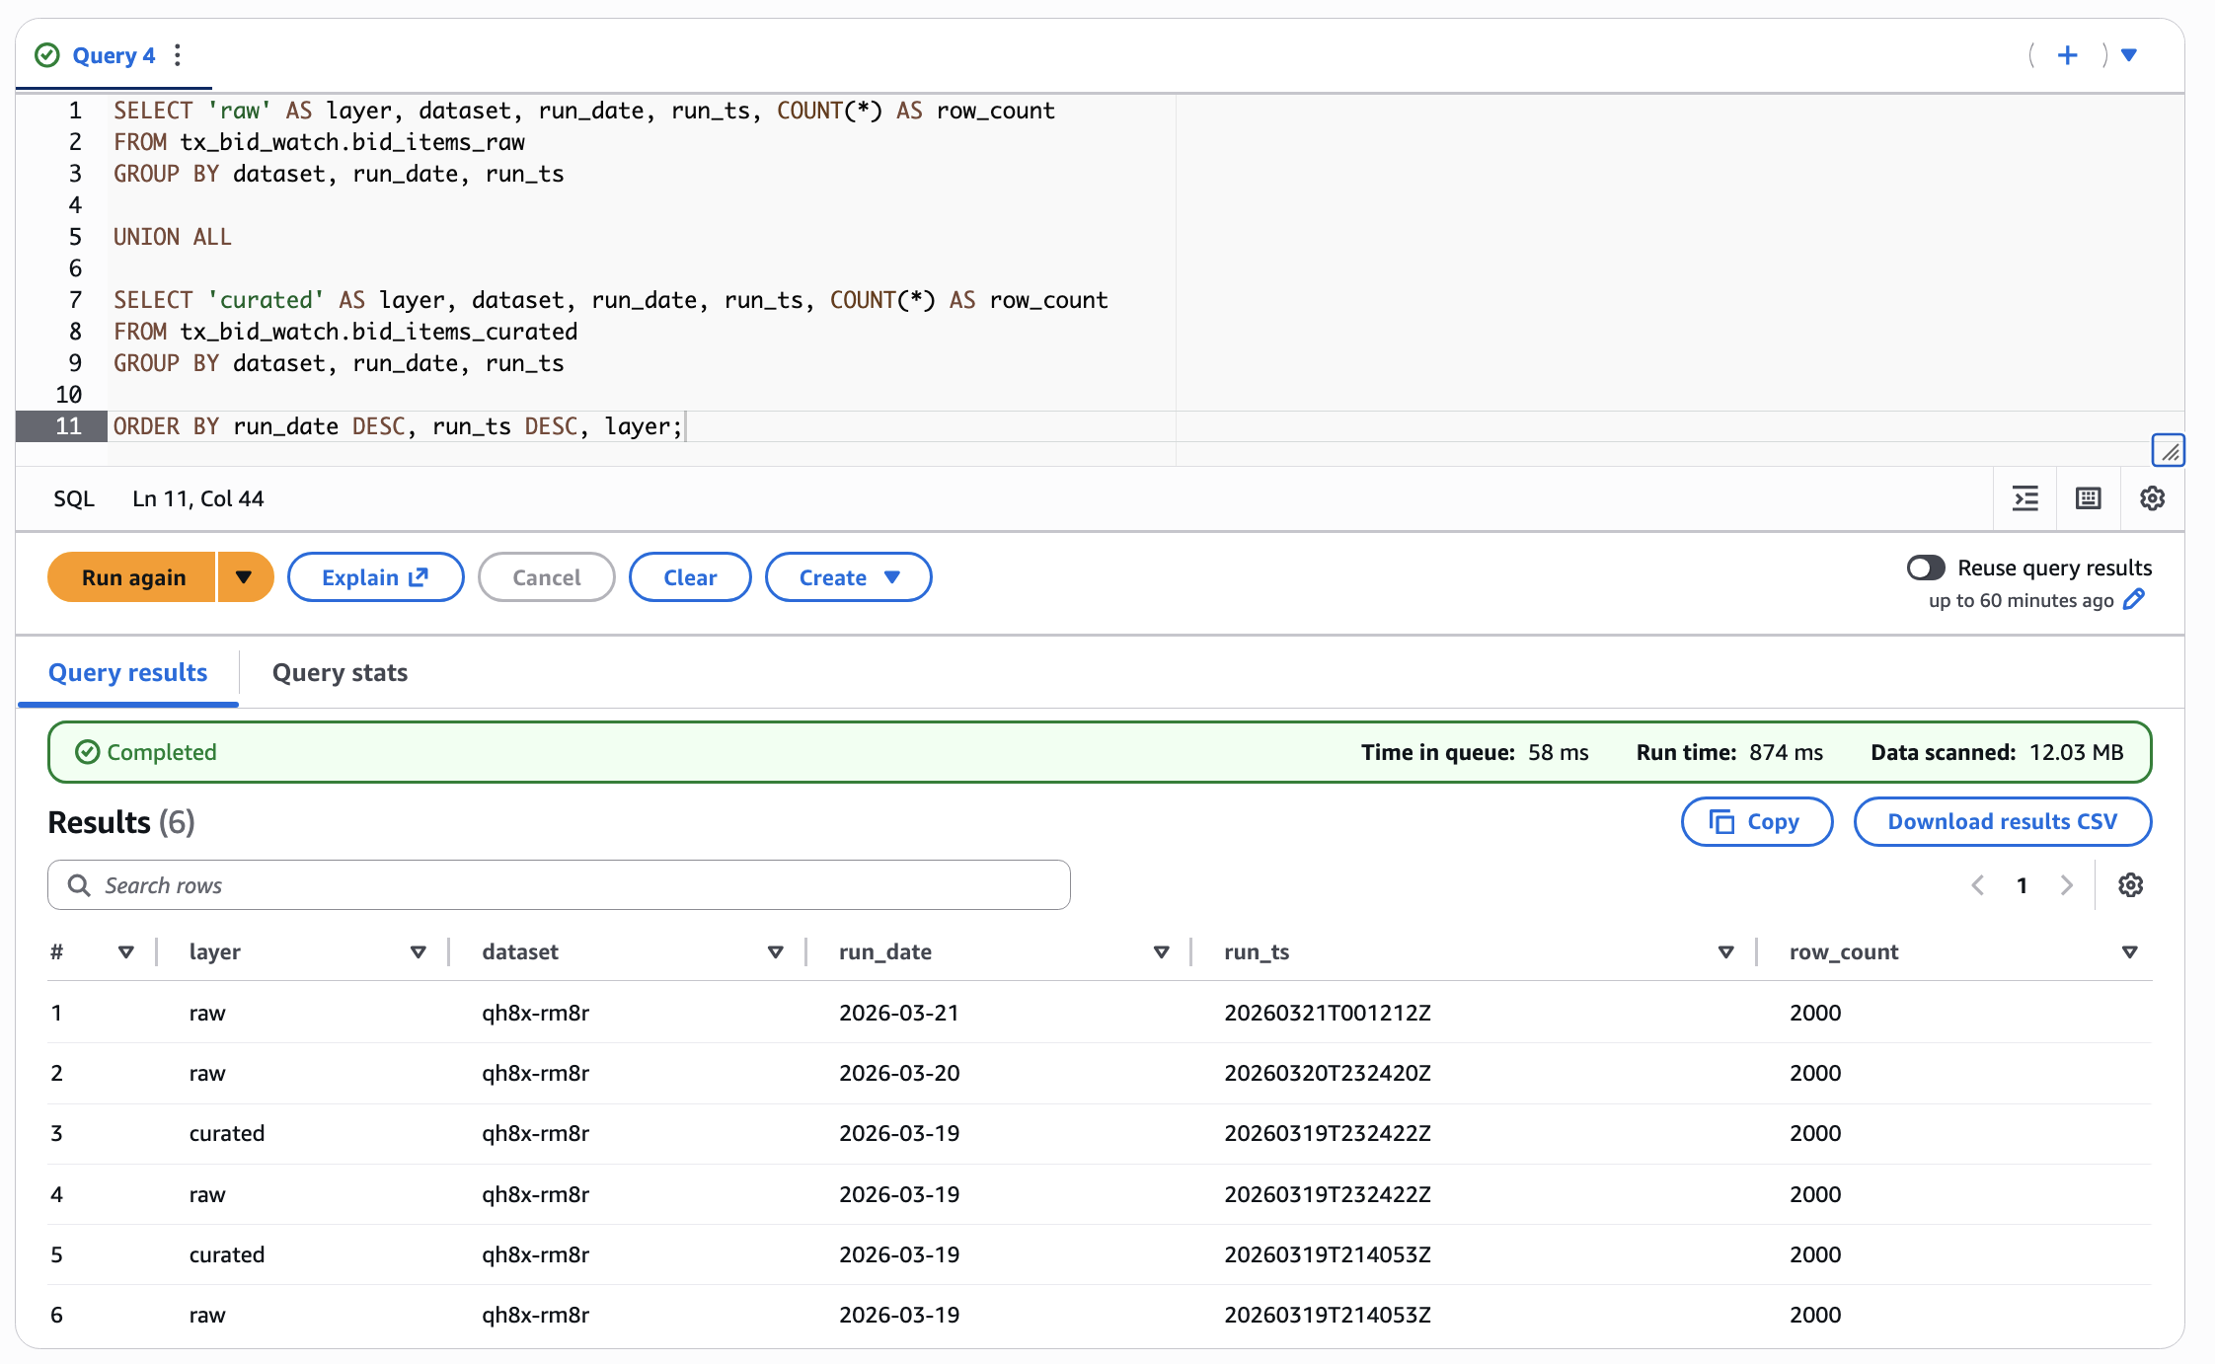The image size is (2215, 1364).
Task: Edit reuse duration via the pencil icon
Action: [x=2134, y=600]
